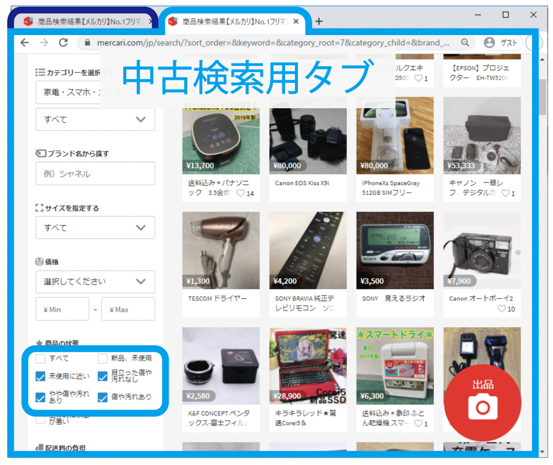Screen dimensions: 553x465
Task: Click heart icon on Panasonic rice cooker listing
Action: (x=240, y=193)
